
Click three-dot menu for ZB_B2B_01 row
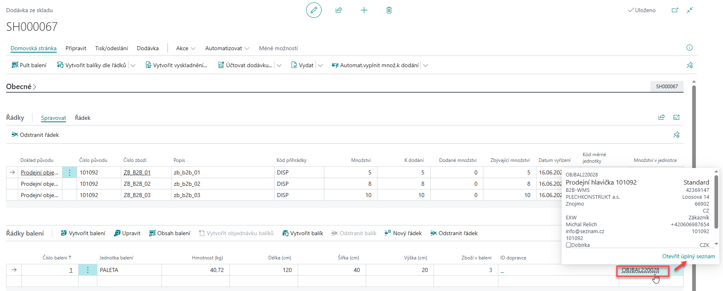point(69,172)
